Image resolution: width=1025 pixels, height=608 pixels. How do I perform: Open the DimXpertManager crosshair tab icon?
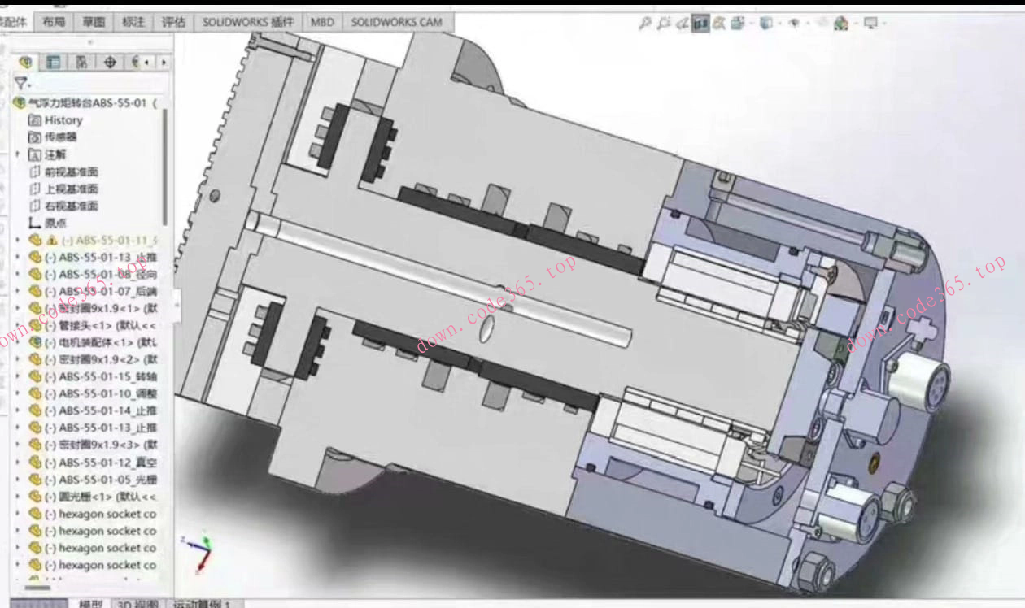click(x=110, y=62)
